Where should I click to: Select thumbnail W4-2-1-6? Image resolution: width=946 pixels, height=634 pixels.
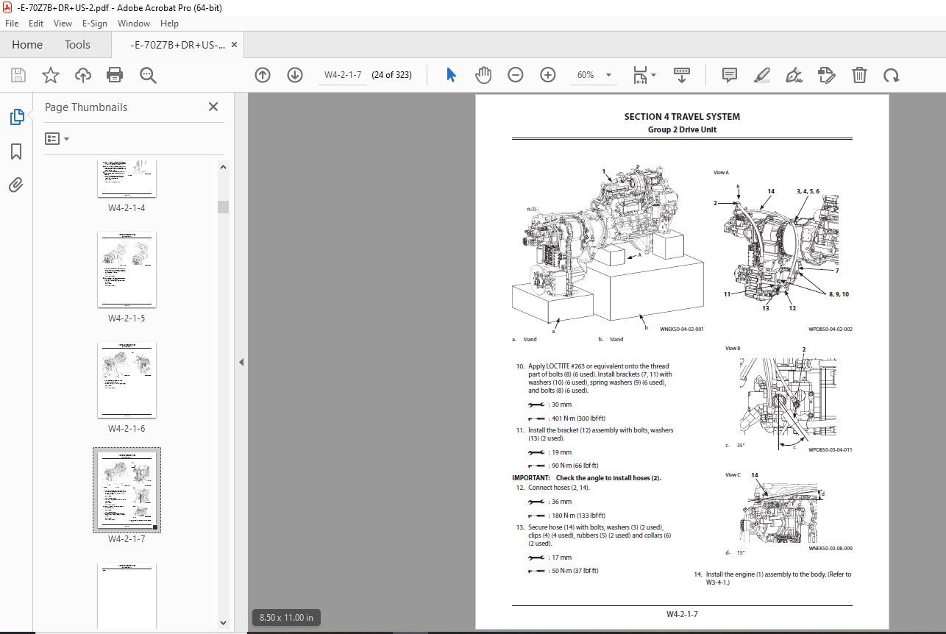tap(127, 380)
